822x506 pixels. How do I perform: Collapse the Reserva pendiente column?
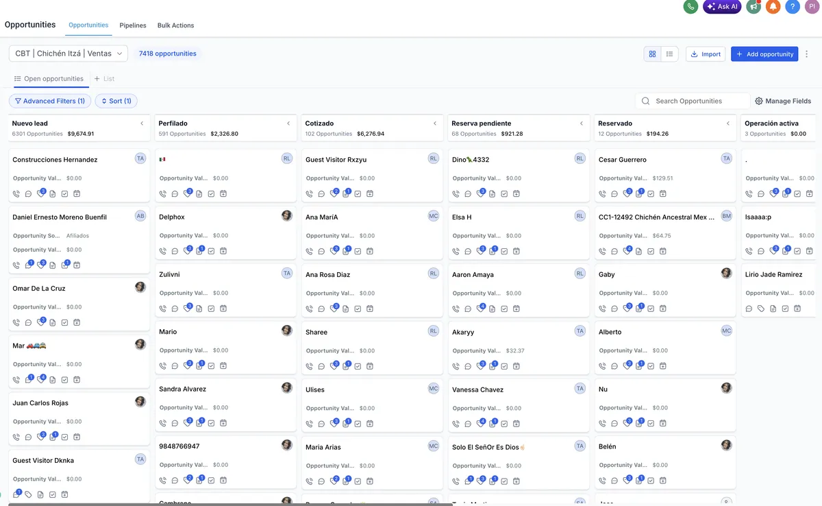click(582, 123)
